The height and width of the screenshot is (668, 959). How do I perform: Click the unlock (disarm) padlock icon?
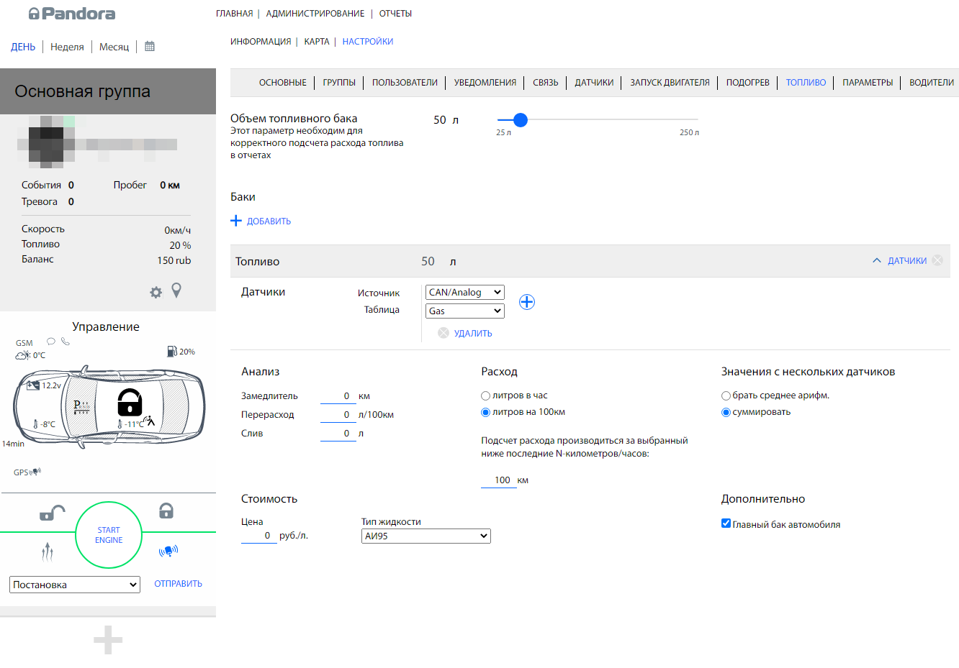(51, 512)
